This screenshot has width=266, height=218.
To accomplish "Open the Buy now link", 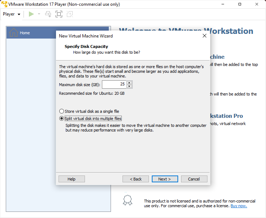I will click(x=239, y=206).
